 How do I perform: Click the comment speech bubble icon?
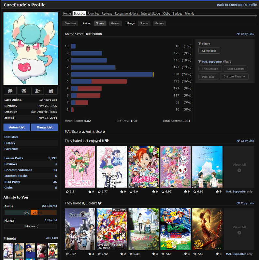10,91
